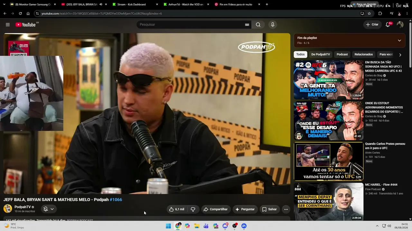Viewport: 412px width, 231px height.
Task: Open the Criar create menu
Action: (372, 25)
